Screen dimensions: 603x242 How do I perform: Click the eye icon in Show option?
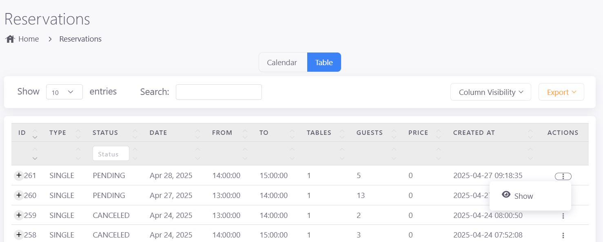click(506, 195)
